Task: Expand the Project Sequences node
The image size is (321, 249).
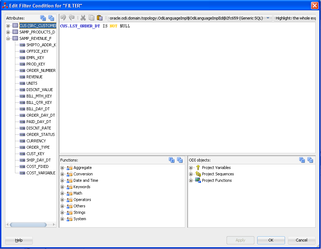Action: point(191,174)
